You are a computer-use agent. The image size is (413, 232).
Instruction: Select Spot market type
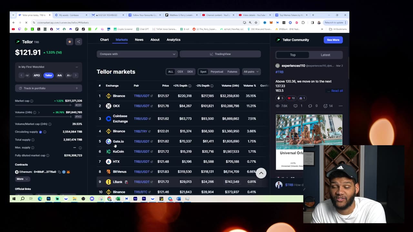[203, 72]
